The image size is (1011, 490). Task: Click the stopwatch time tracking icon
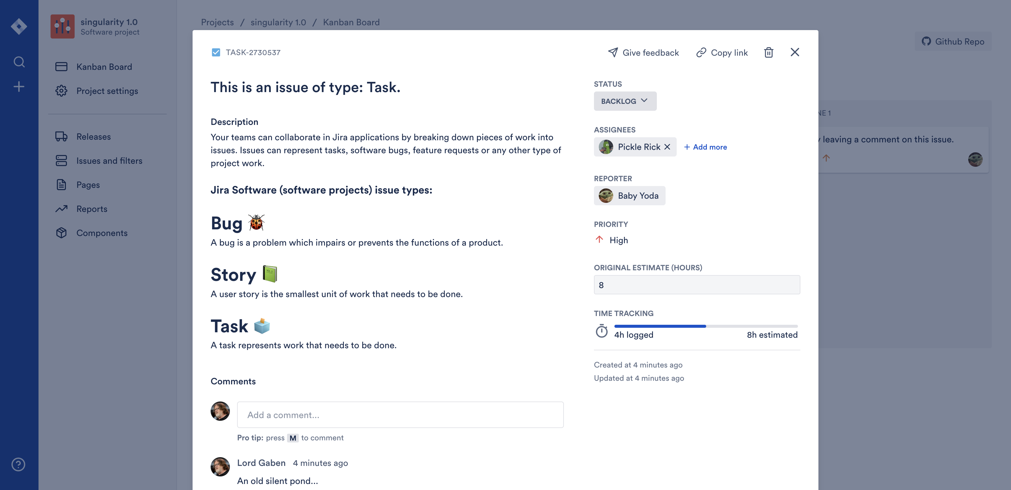point(601,331)
